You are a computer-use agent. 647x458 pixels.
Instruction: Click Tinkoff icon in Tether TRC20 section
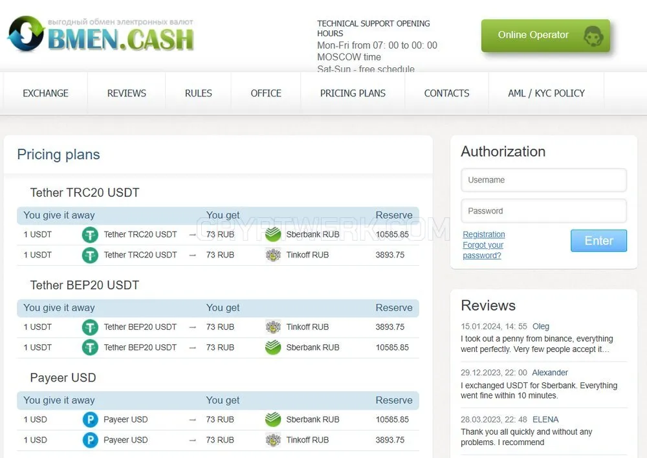(273, 255)
